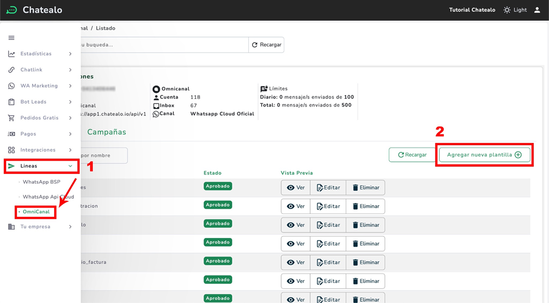Click the Lineas paper-plane icon
This screenshot has width=549, height=303.
pos(11,166)
